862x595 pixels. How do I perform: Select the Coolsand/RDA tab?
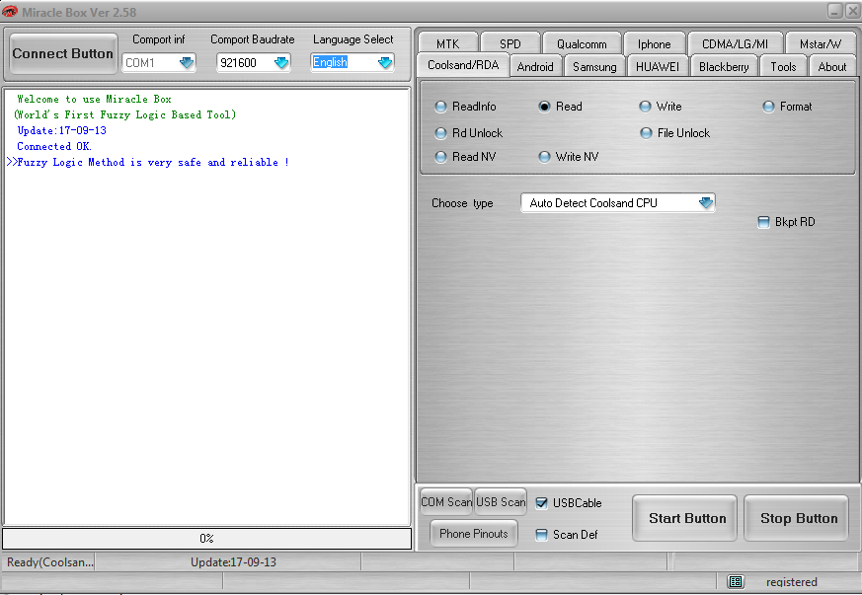(x=463, y=65)
